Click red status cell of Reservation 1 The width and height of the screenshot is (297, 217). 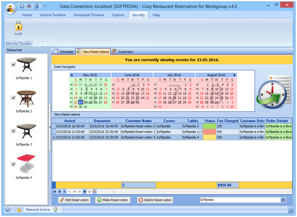tap(209, 132)
